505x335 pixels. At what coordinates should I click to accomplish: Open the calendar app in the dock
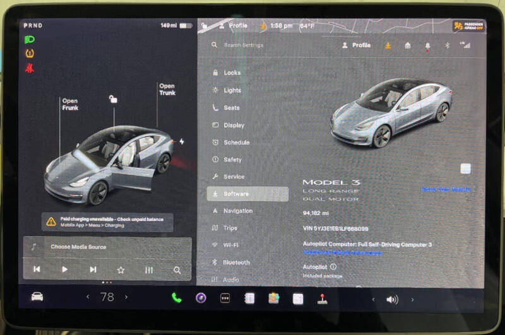[x=298, y=299]
